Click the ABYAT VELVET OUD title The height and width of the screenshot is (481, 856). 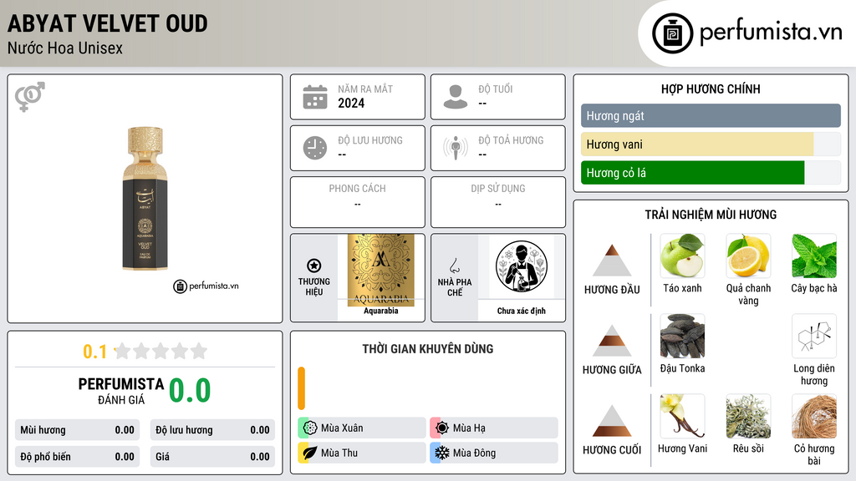point(108,23)
